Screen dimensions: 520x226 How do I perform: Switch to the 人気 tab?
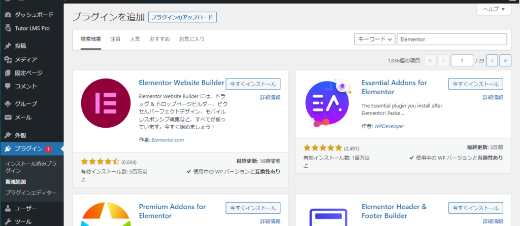[x=135, y=39]
